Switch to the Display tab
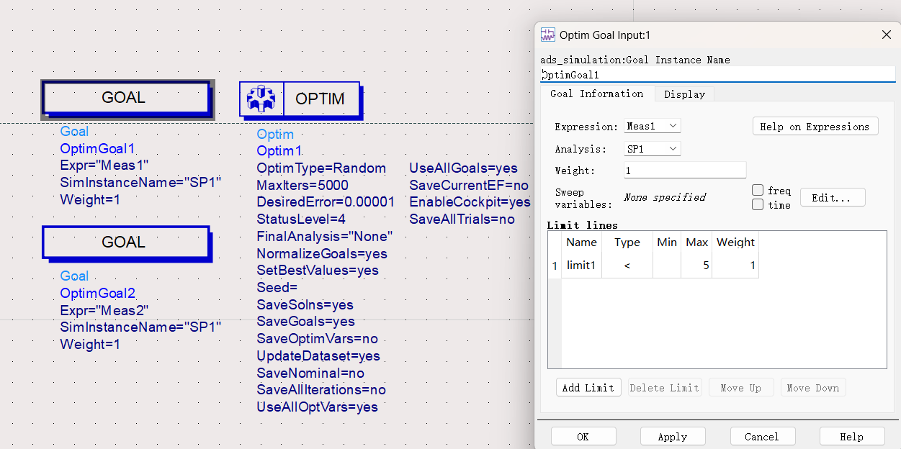The width and height of the screenshot is (901, 449). tap(684, 94)
